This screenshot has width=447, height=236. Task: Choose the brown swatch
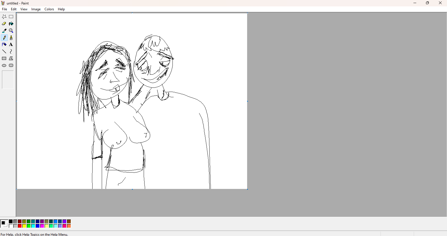point(69,222)
